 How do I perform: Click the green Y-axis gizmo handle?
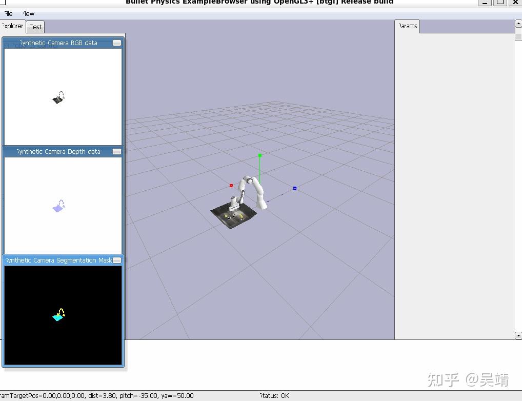coord(259,155)
